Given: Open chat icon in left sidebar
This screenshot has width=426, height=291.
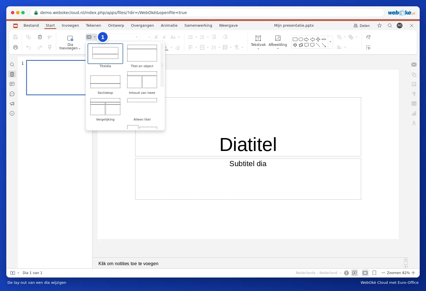Looking at the screenshot, I should pyautogui.click(x=12, y=94).
